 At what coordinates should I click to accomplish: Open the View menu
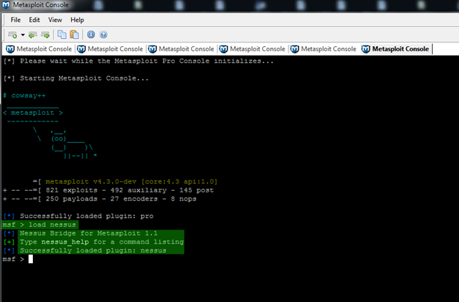[55, 20]
